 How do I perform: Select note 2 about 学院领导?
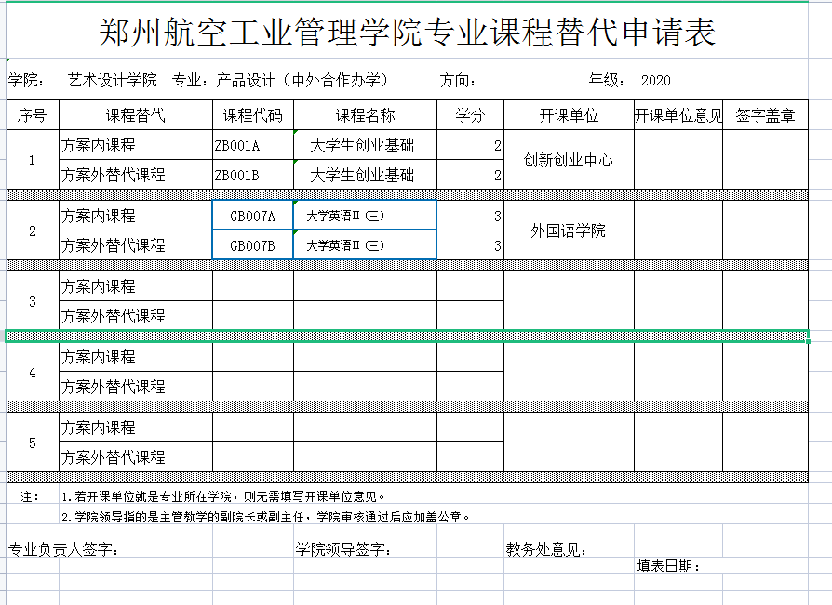[266, 517]
